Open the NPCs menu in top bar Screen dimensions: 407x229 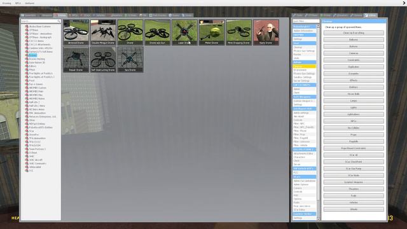18,3
